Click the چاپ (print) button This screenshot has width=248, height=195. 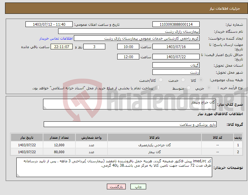tap(138, 187)
